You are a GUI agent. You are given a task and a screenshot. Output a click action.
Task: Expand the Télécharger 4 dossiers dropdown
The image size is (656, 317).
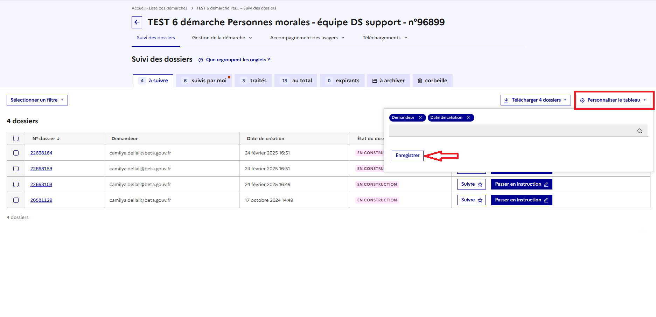click(x=535, y=100)
